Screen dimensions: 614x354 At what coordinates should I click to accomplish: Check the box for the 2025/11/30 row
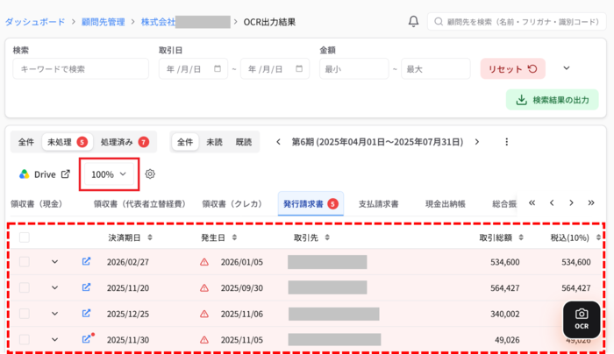[25, 339]
